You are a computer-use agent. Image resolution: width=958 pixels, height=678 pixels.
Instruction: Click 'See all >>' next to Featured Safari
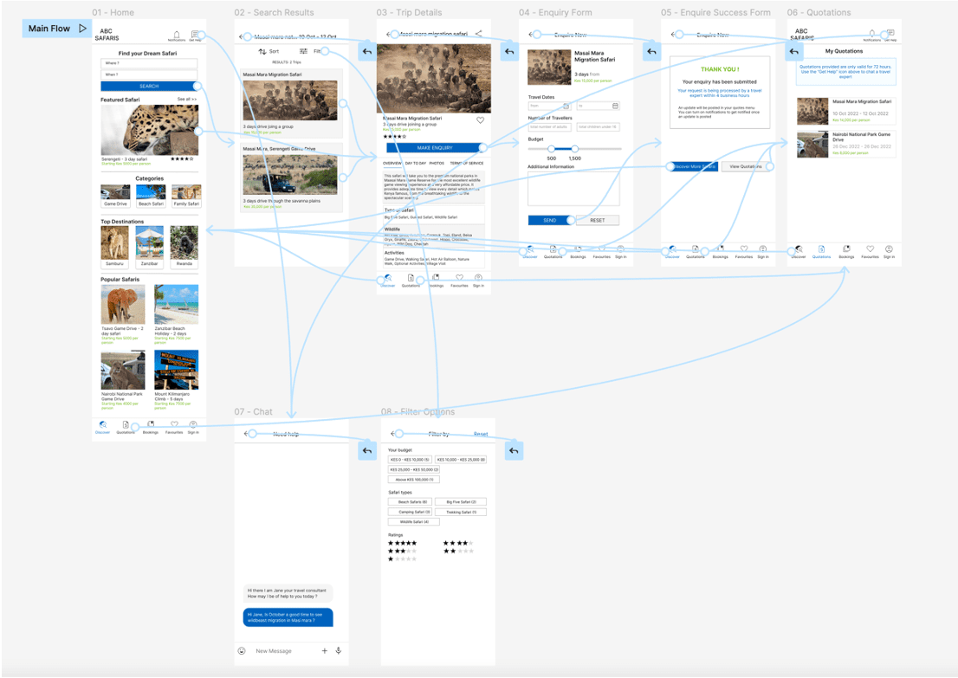point(187,100)
